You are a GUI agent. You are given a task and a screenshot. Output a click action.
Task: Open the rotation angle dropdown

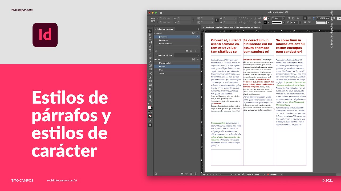coord(235,18)
